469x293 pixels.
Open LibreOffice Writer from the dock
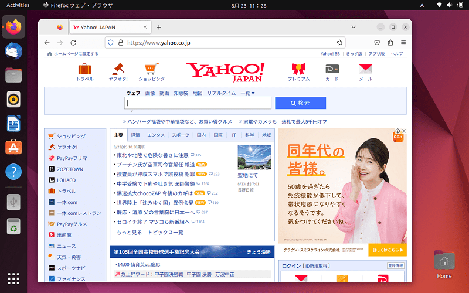13,124
